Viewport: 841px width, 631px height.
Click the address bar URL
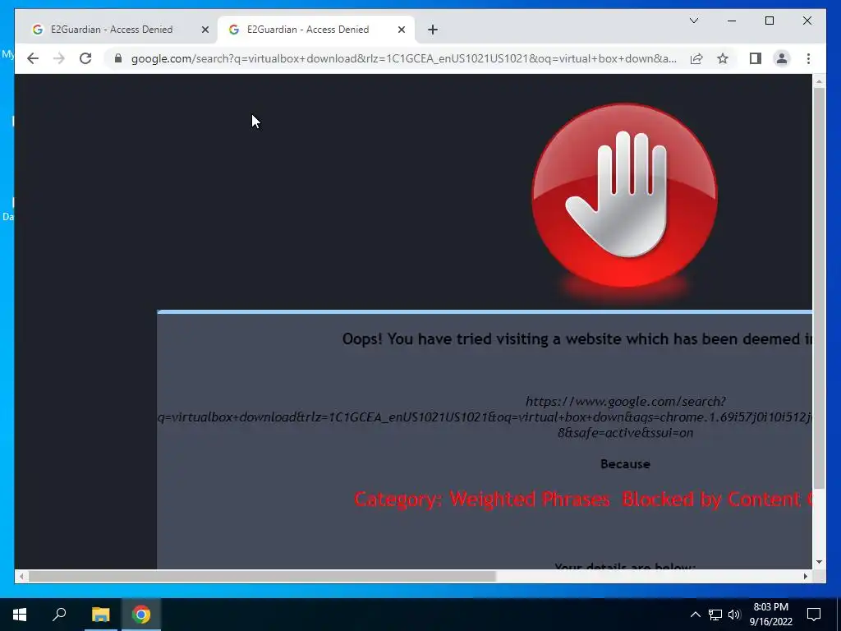click(x=404, y=58)
